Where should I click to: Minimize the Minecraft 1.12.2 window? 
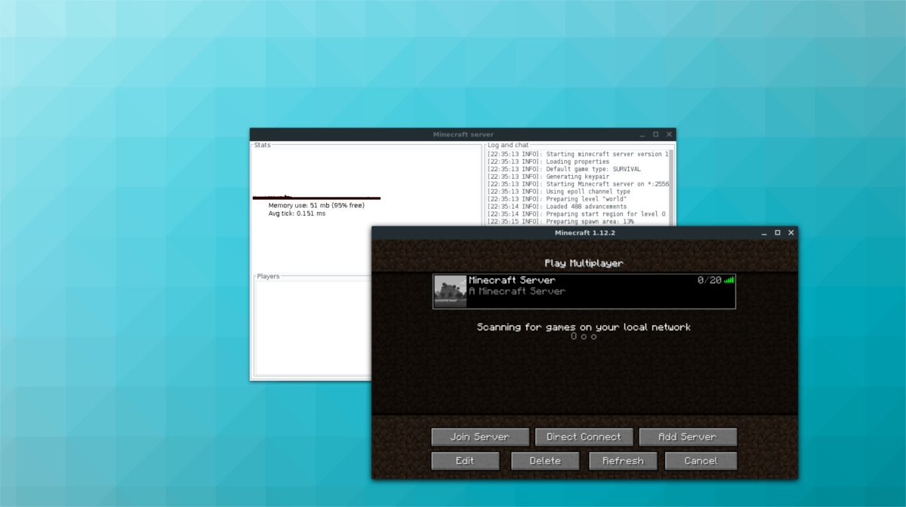(x=763, y=233)
